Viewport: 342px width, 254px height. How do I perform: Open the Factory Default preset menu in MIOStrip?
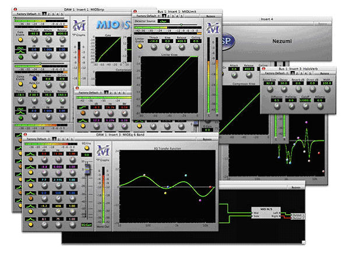pos(28,14)
